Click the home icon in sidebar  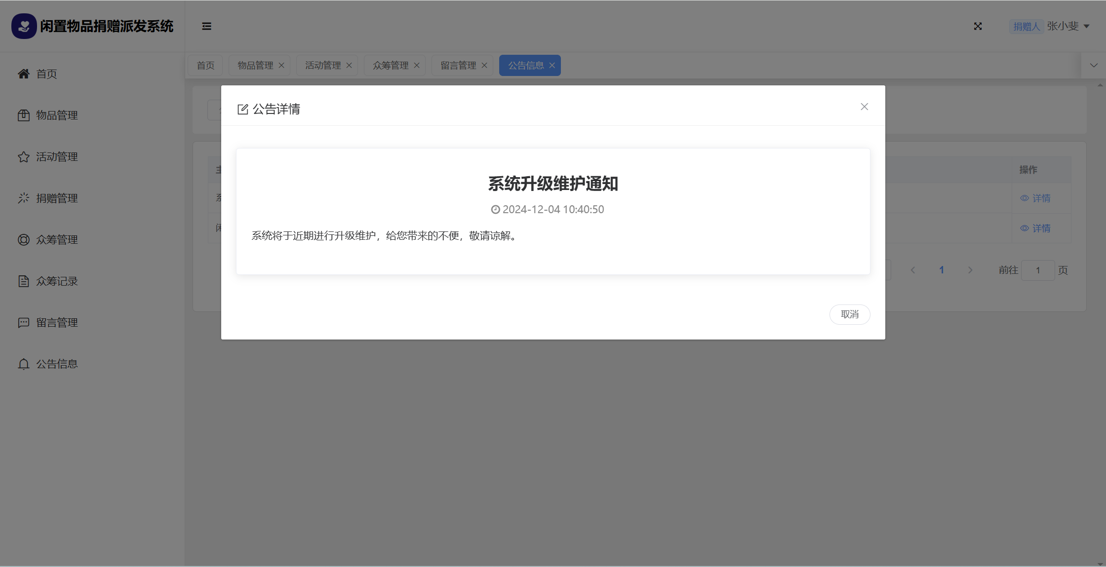[24, 74]
